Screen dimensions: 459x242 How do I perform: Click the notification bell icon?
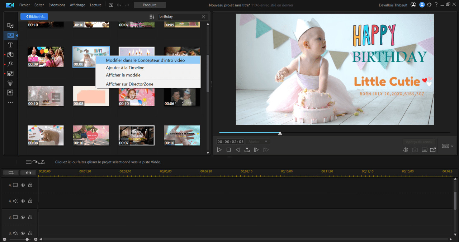coord(422,5)
